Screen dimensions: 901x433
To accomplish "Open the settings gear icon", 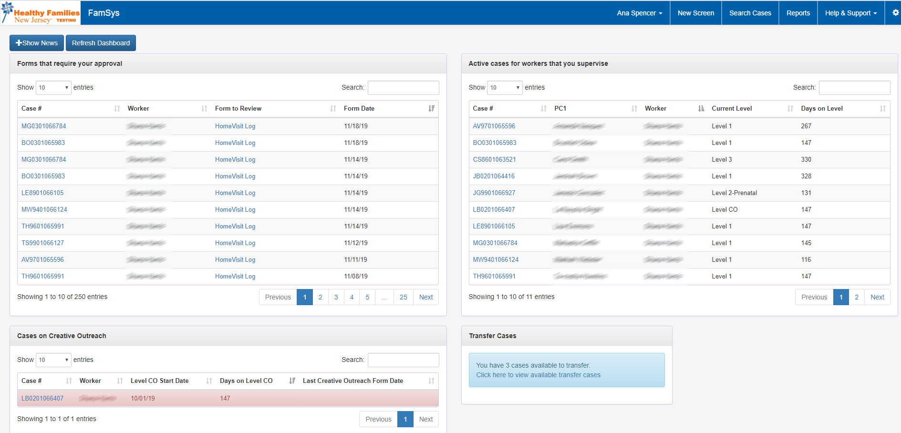I will point(895,13).
